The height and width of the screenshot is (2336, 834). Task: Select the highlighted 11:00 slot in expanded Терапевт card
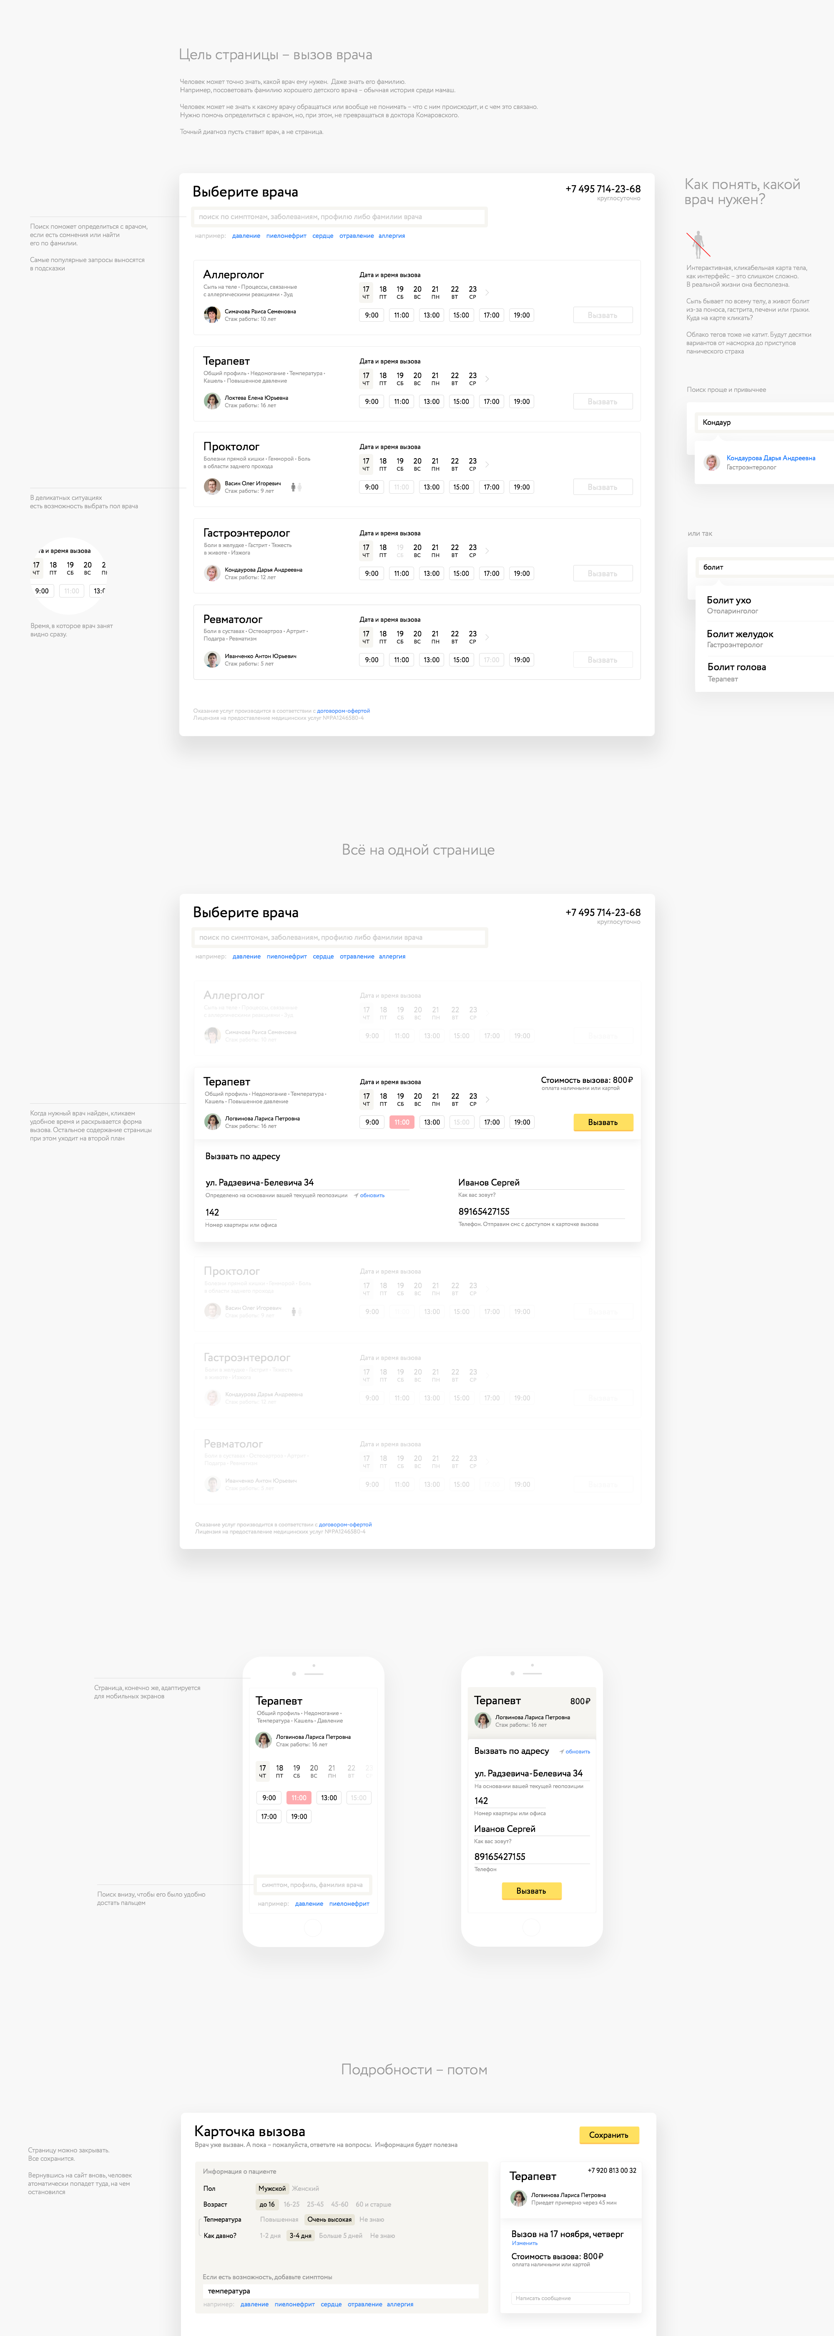tap(402, 1122)
